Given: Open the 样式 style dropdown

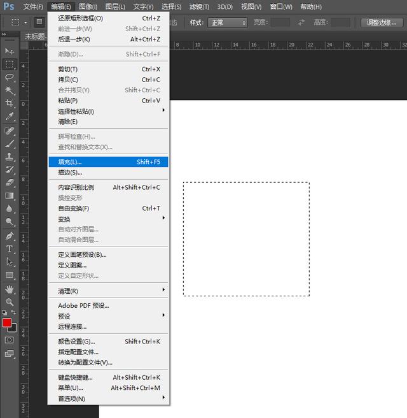Looking at the screenshot, I should pyautogui.click(x=228, y=23).
